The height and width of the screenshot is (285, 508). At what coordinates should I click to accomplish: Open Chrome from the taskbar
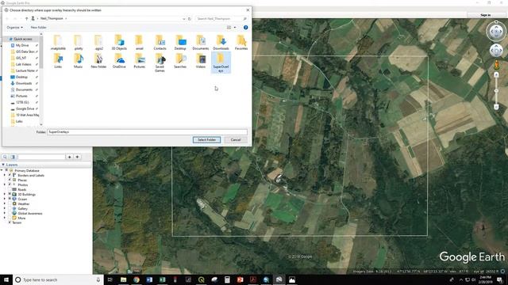coord(137,279)
